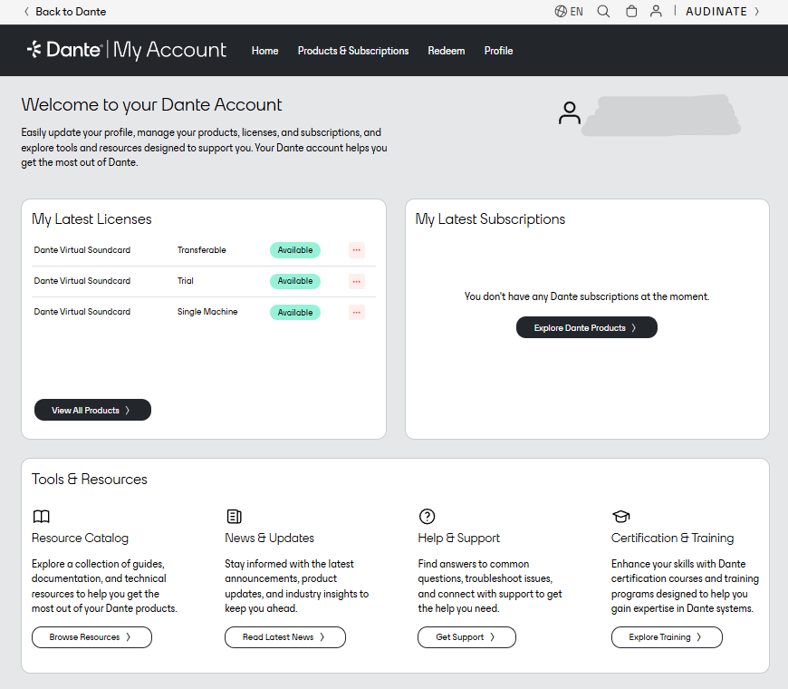Click the Help & Support title
This screenshot has height=689, width=788.
tap(459, 539)
